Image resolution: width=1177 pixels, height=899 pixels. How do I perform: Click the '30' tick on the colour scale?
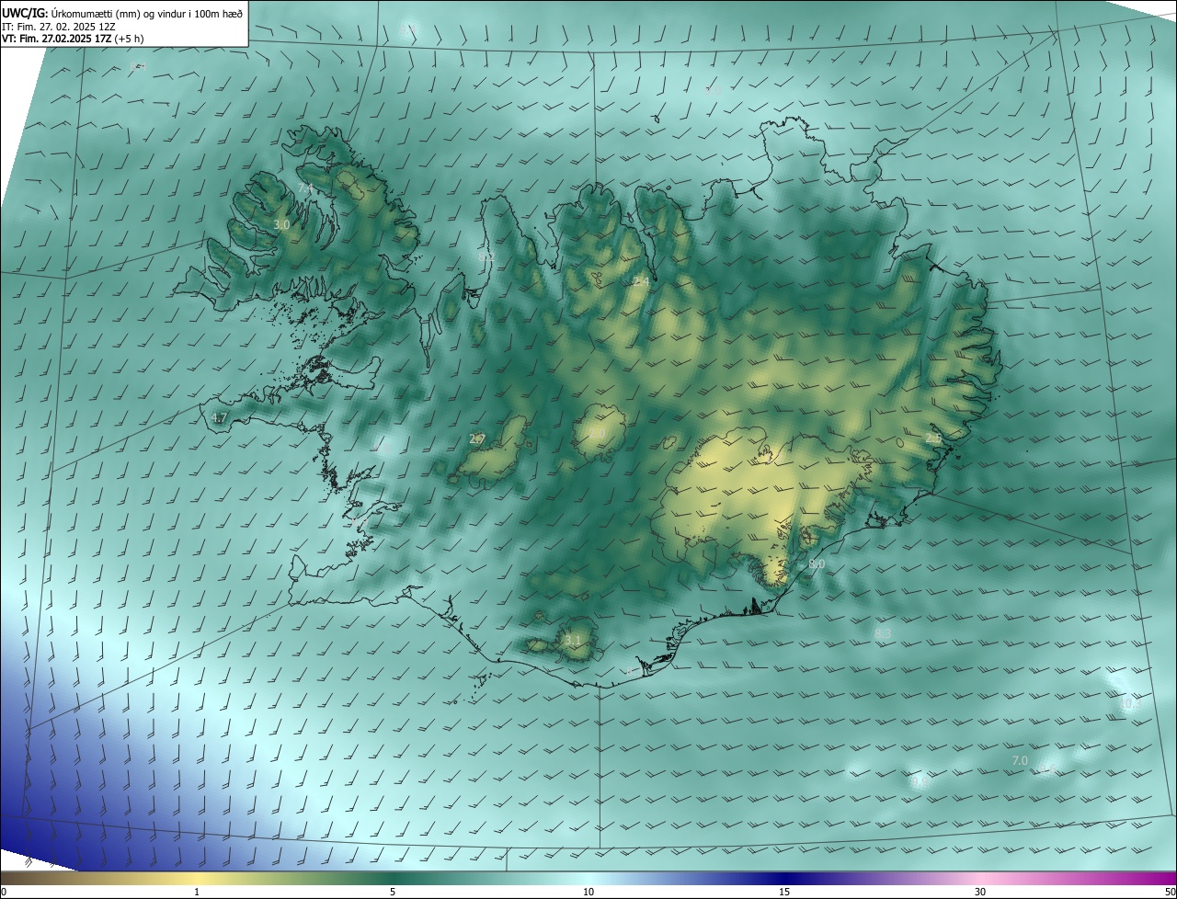[x=980, y=892]
